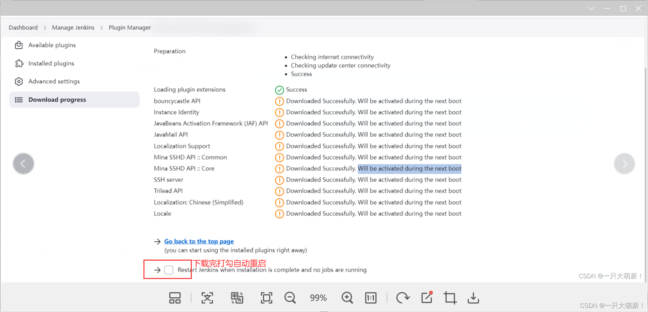
Task: Click Go back to the top page link
Action: pyautogui.click(x=199, y=241)
